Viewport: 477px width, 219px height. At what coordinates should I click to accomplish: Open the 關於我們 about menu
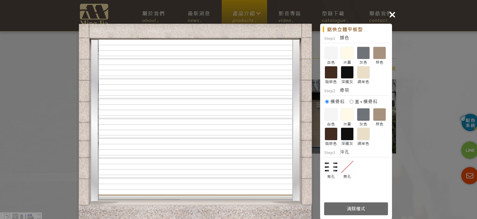tap(153, 16)
